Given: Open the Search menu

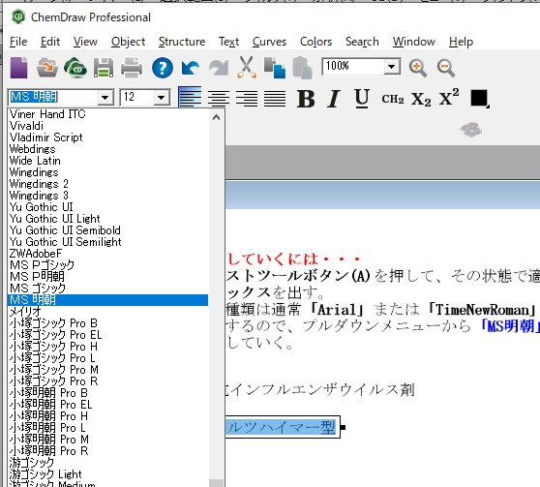Looking at the screenshot, I should coord(362,42).
